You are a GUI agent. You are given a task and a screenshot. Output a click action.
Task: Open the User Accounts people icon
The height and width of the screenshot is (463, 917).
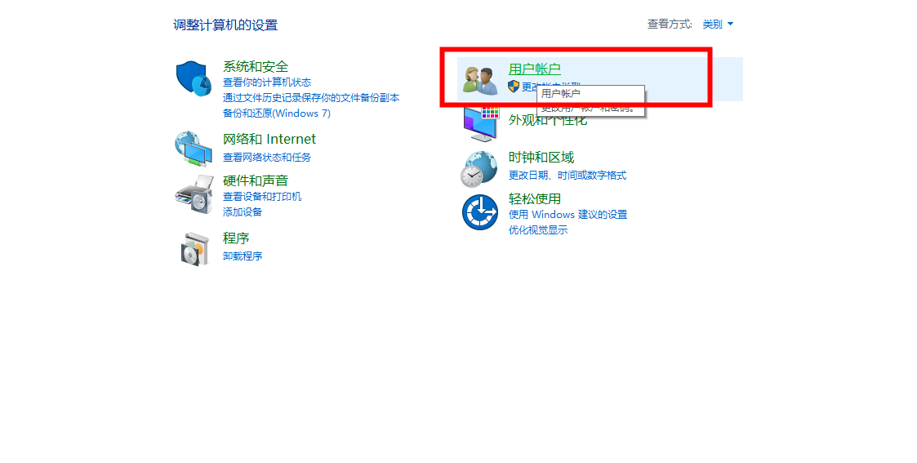(x=480, y=81)
